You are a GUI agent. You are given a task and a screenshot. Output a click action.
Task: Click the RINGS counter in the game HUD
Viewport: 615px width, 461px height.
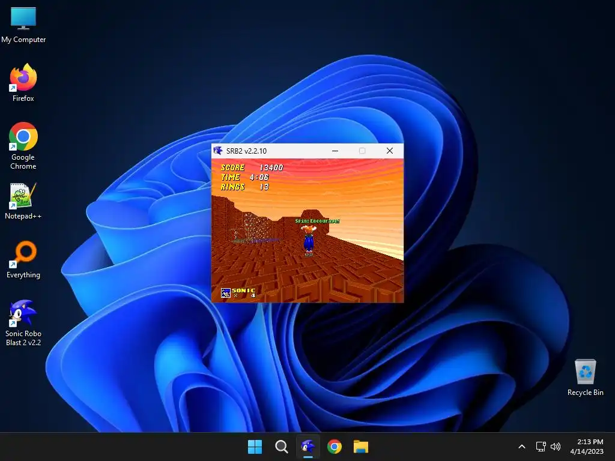pyautogui.click(x=245, y=187)
